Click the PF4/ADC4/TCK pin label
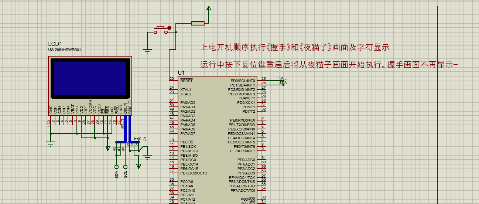This screenshot has height=204, width=479. [242, 177]
